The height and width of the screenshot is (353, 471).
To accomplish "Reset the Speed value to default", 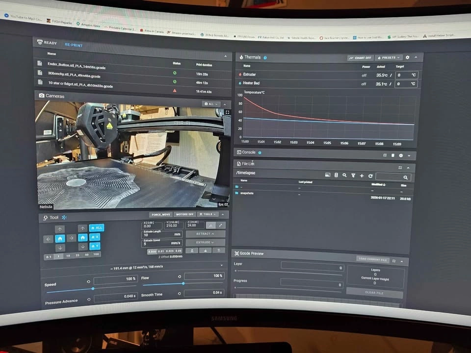I will point(89,281).
